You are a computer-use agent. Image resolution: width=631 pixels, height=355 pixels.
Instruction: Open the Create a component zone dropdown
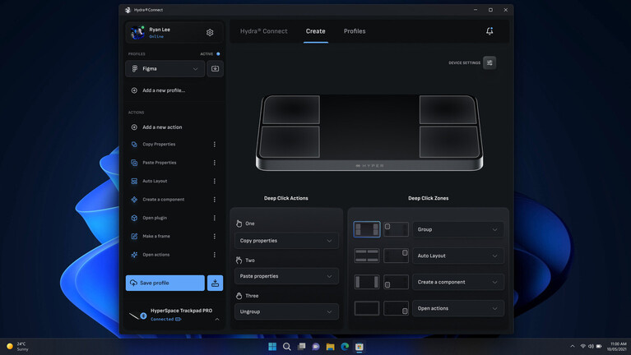[458, 282]
